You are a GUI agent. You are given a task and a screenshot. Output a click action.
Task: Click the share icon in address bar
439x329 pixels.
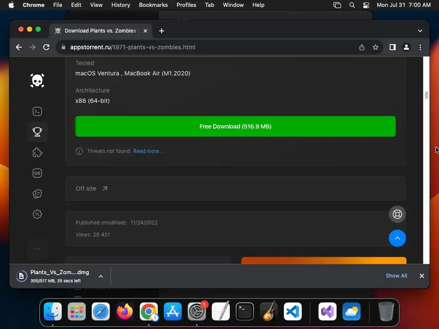[362, 47]
